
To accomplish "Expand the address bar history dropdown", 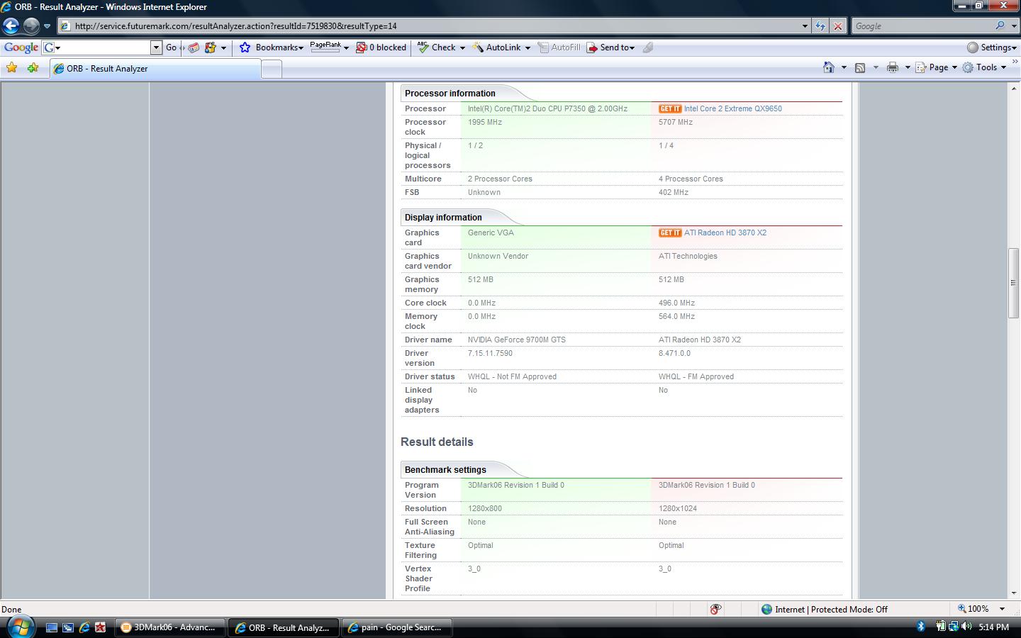I will point(805,26).
